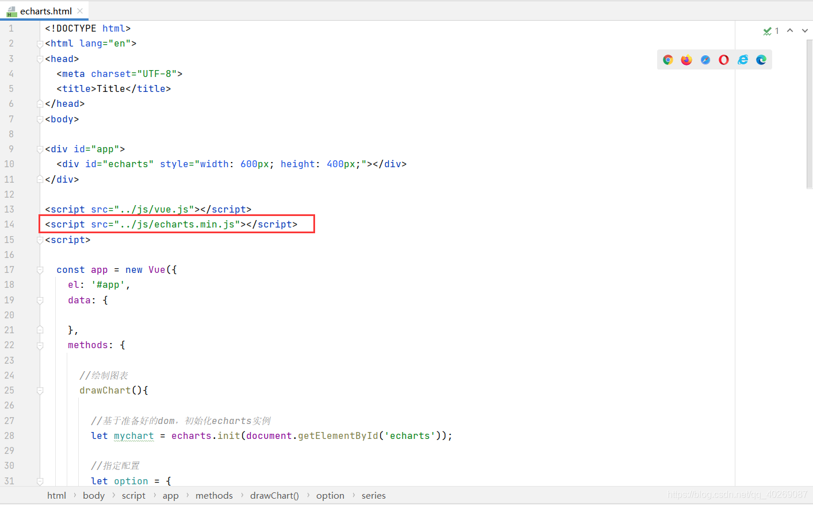This screenshot has width=813, height=505.
Task: Collapse the html tag fold at line 2
Action: pos(40,44)
